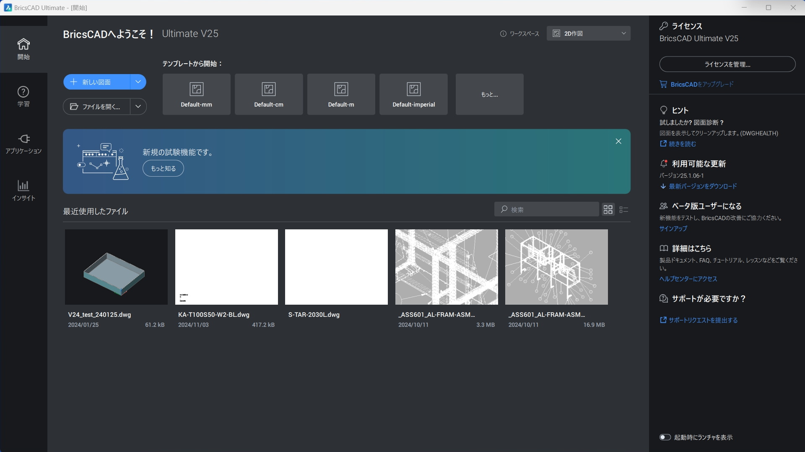Open the 3.3 MB _ASS601_AL-FRAM-ASM file thumbnail

click(447, 267)
